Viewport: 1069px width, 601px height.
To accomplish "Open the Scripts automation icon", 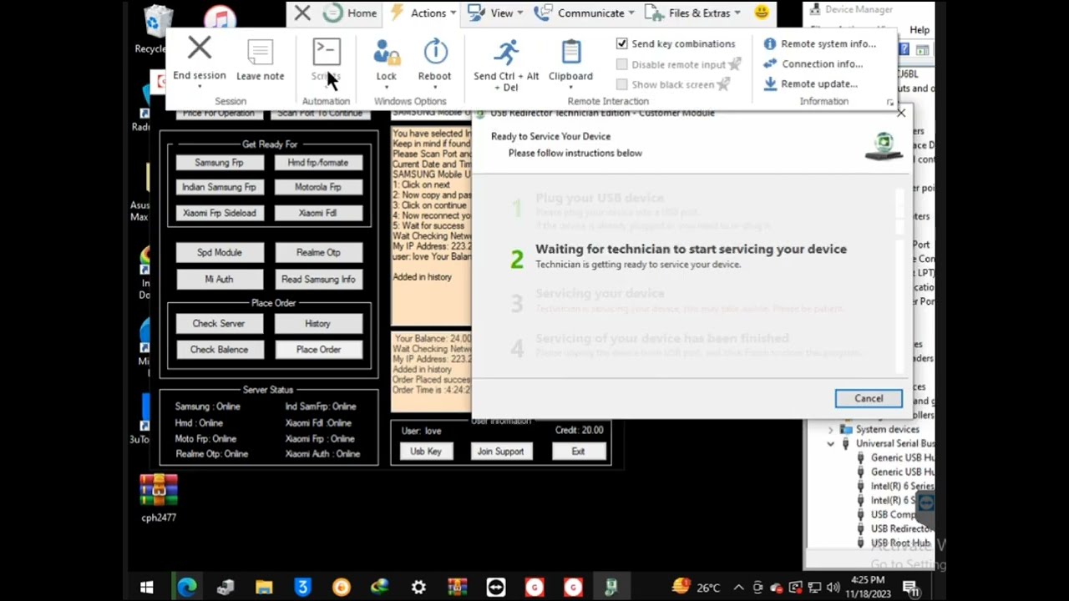I will pos(327,52).
